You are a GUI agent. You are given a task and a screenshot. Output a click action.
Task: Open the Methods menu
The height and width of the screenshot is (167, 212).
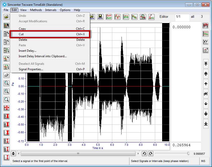click(36, 10)
